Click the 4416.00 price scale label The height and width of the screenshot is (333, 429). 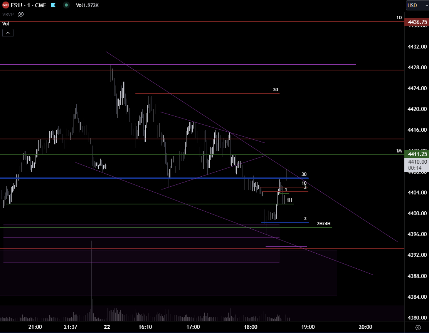(417, 130)
